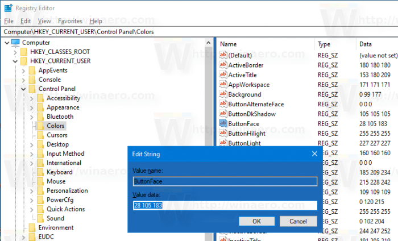398x241 pixels.
Task: Expand the Appearance key
Action: [x=31, y=108]
